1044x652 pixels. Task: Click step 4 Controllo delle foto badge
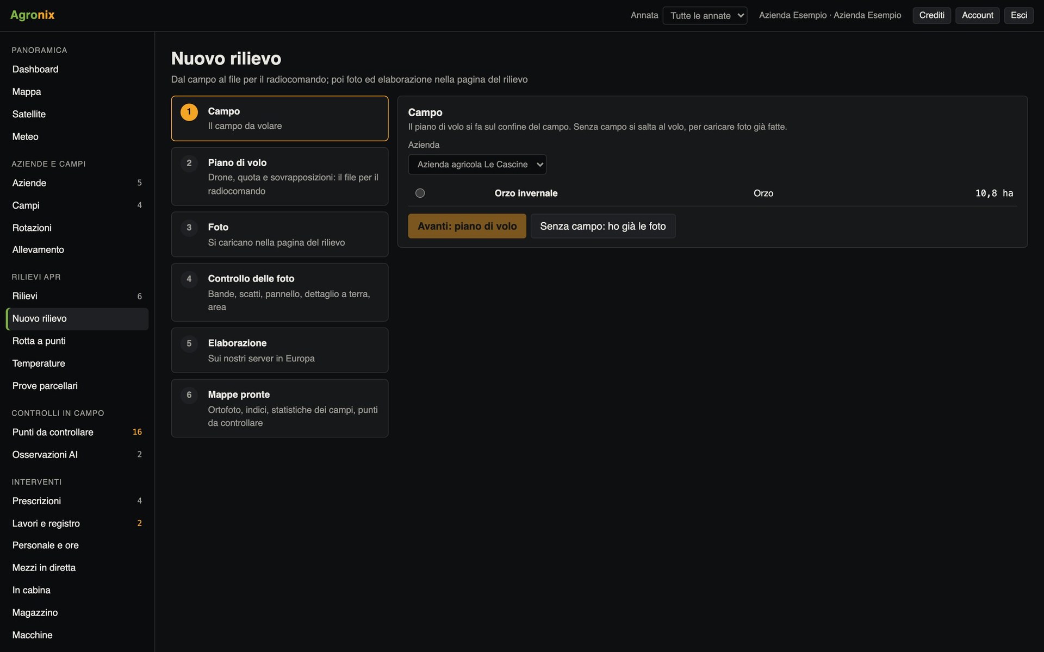189,279
